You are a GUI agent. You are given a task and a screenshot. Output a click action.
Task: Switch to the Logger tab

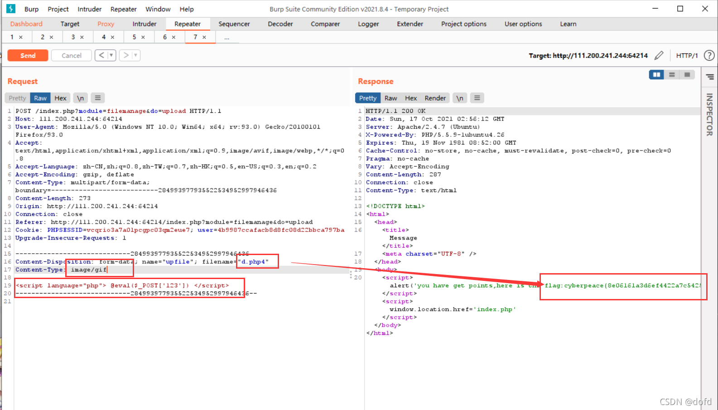tap(368, 24)
